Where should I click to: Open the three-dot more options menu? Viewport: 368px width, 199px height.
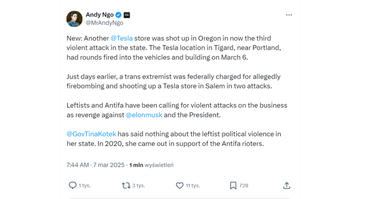289,15
